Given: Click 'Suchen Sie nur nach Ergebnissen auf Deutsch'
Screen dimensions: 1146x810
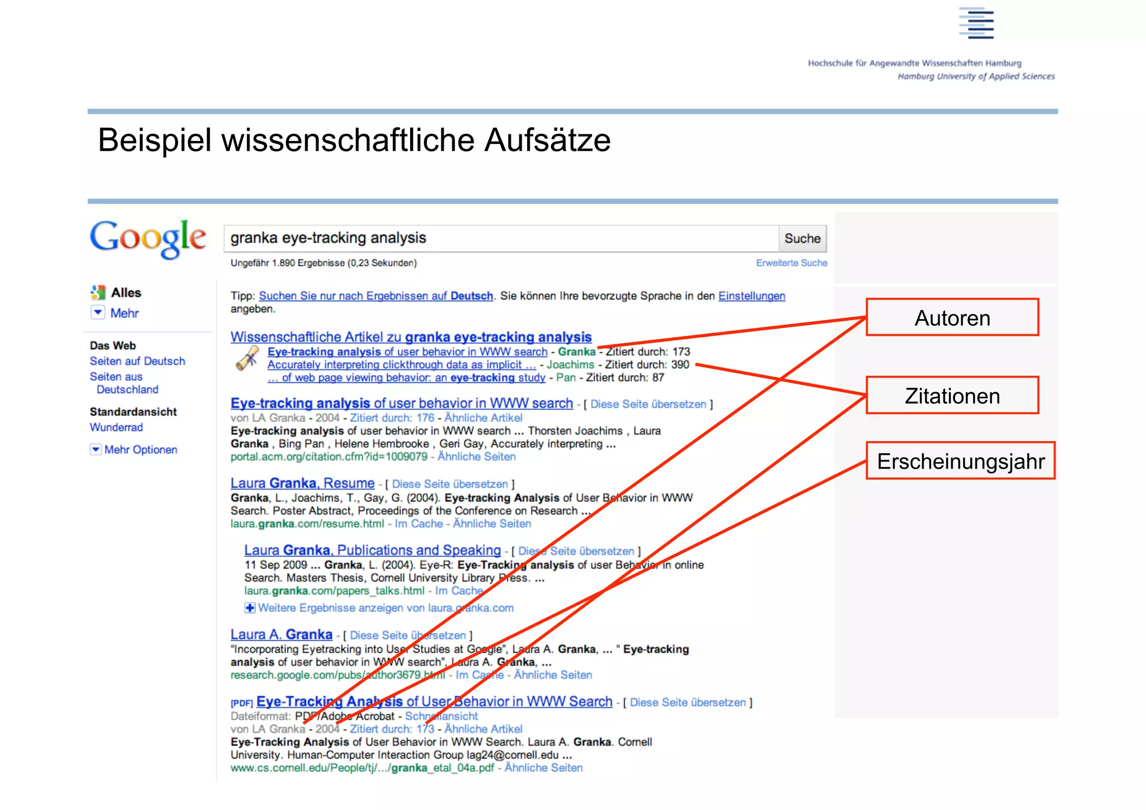Looking at the screenshot, I should pos(376,296).
